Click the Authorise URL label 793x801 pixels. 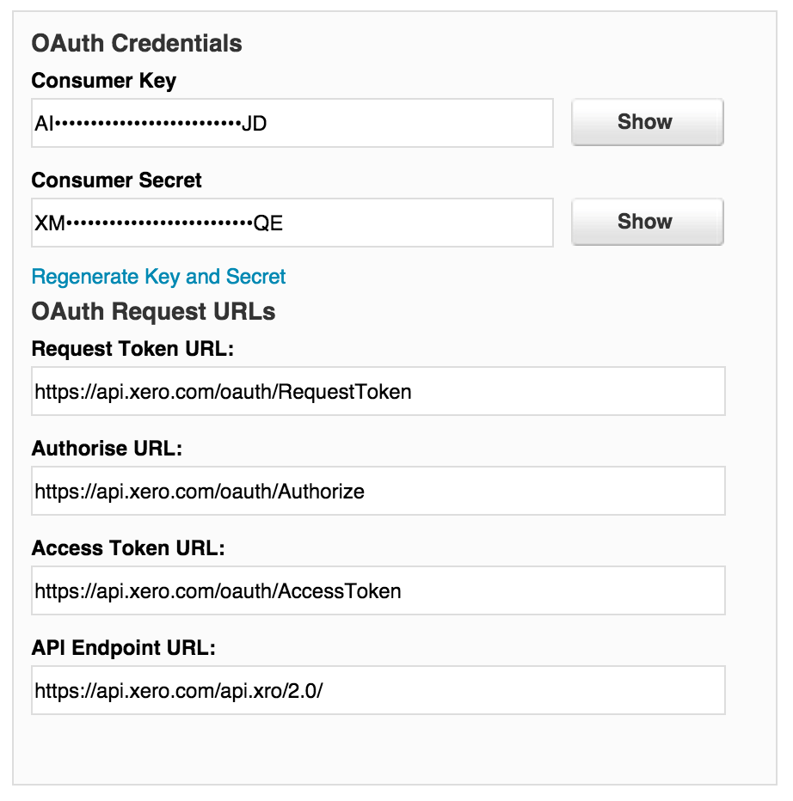pyautogui.click(x=107, y=449)
